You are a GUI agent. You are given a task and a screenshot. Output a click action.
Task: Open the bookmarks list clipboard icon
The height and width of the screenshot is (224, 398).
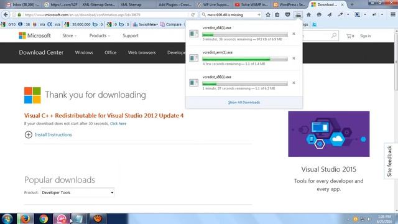[277, 15]
